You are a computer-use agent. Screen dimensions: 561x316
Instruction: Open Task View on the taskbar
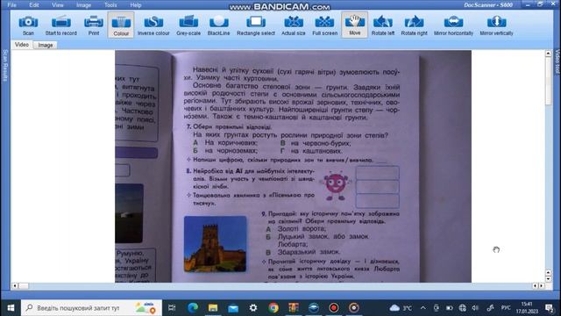(x=172, y=308)
